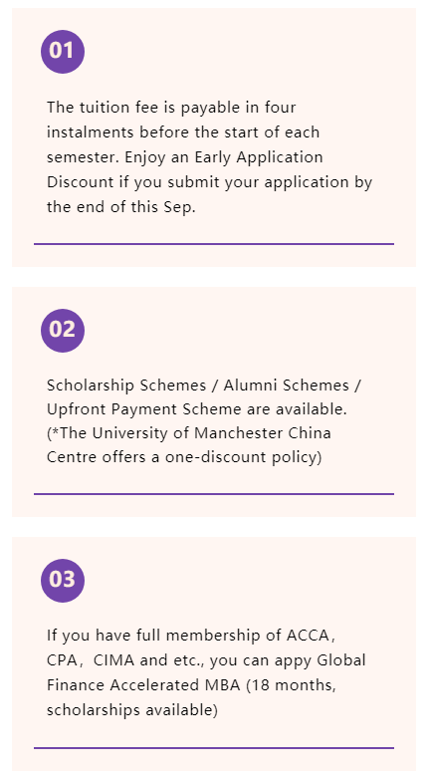Click the 'Upfront Payment Scheme' text
The height and width of the screenshot is (776, 430).
click(143, 409)
